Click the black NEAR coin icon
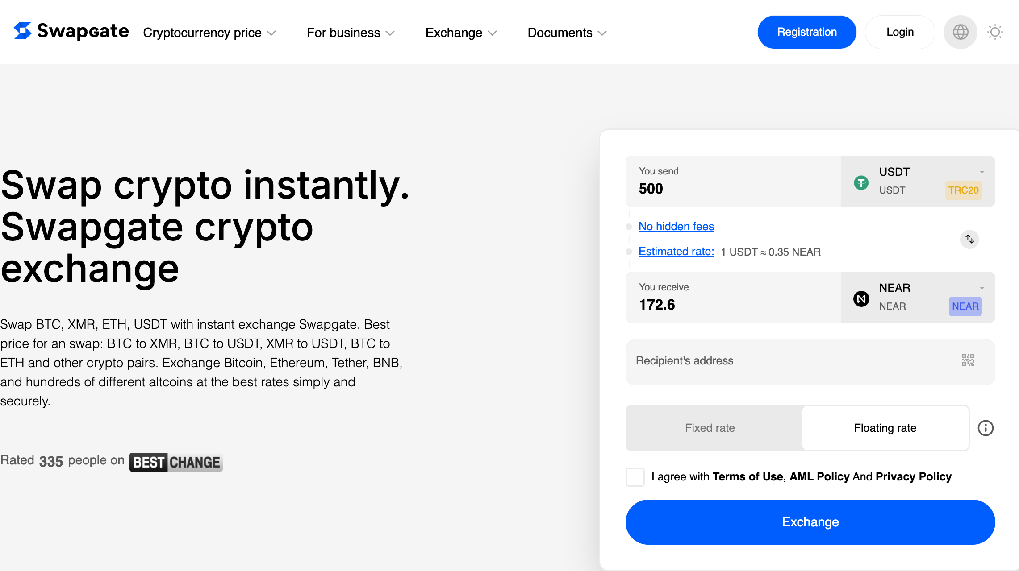This screenshot has height=571, width=1019. point(861,298)
